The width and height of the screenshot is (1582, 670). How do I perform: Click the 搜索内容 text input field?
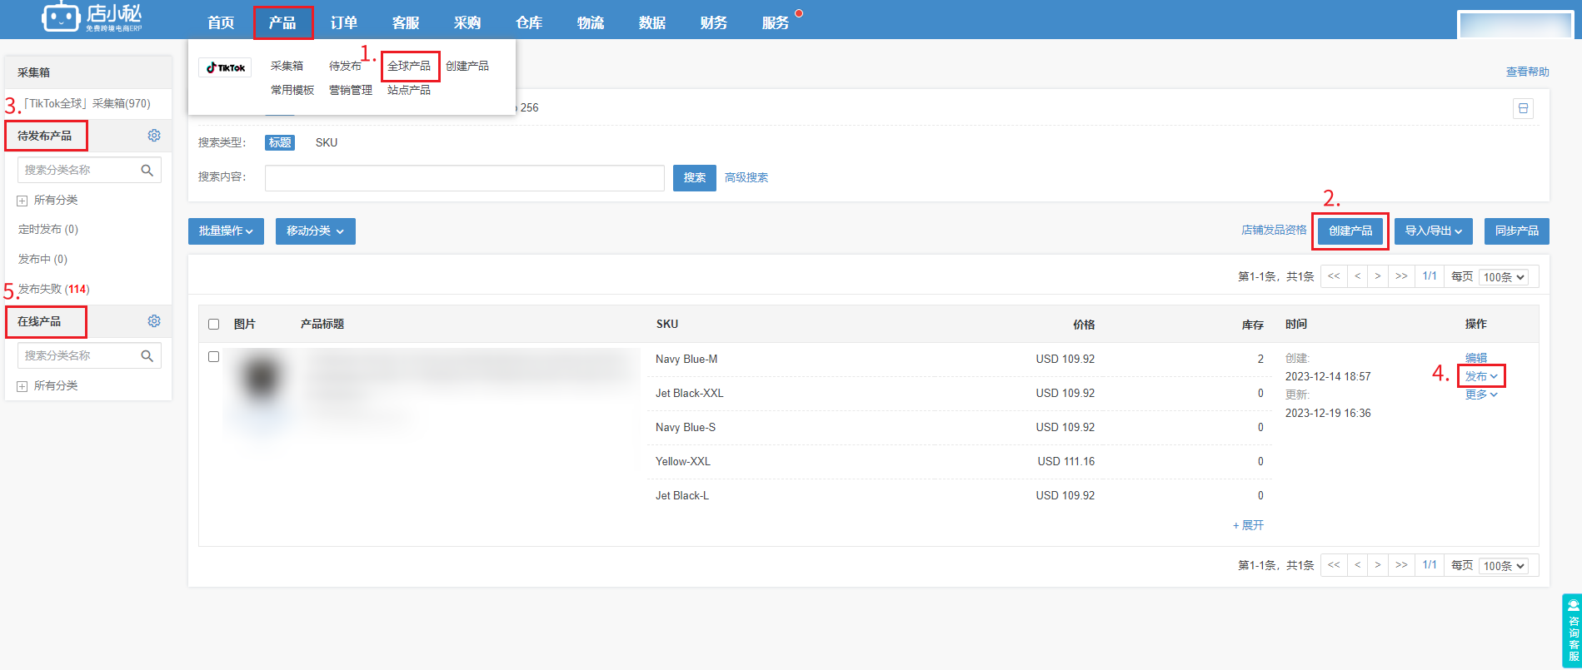[464, 178]
